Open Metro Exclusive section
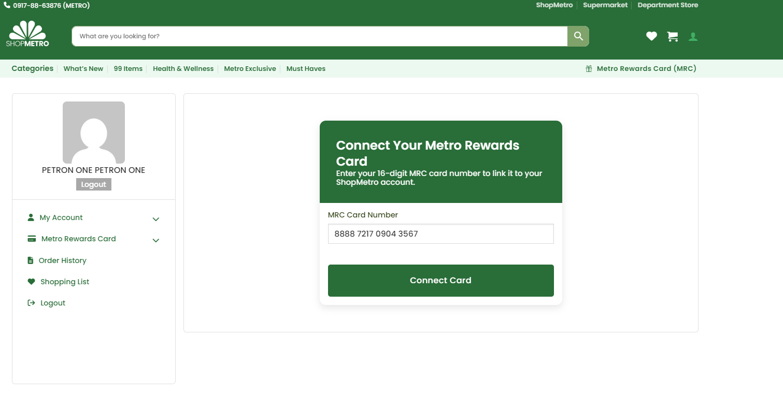 pyautogui.click(x=250, y=68)
